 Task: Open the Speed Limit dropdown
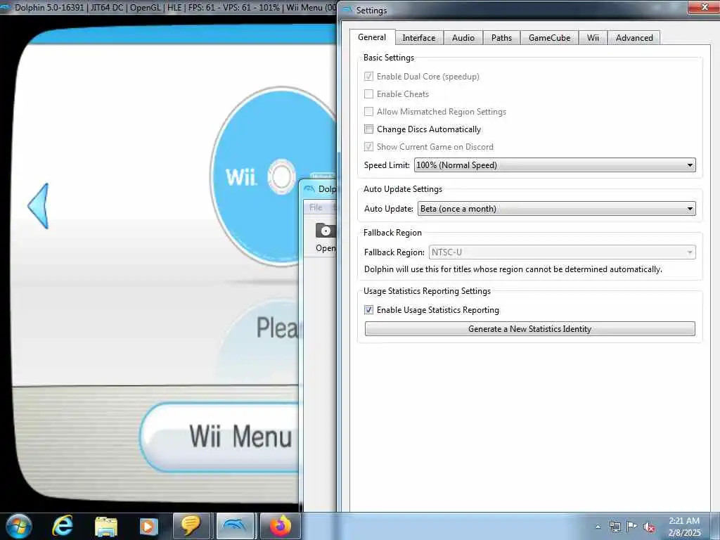point(555,165)
